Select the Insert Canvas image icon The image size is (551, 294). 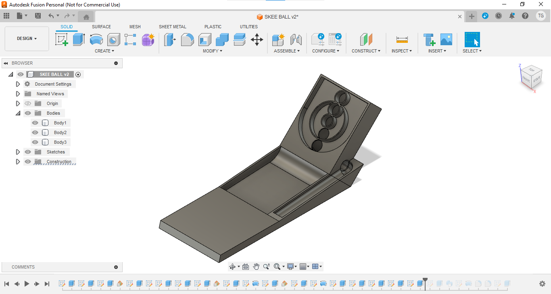tap(446, 40)
